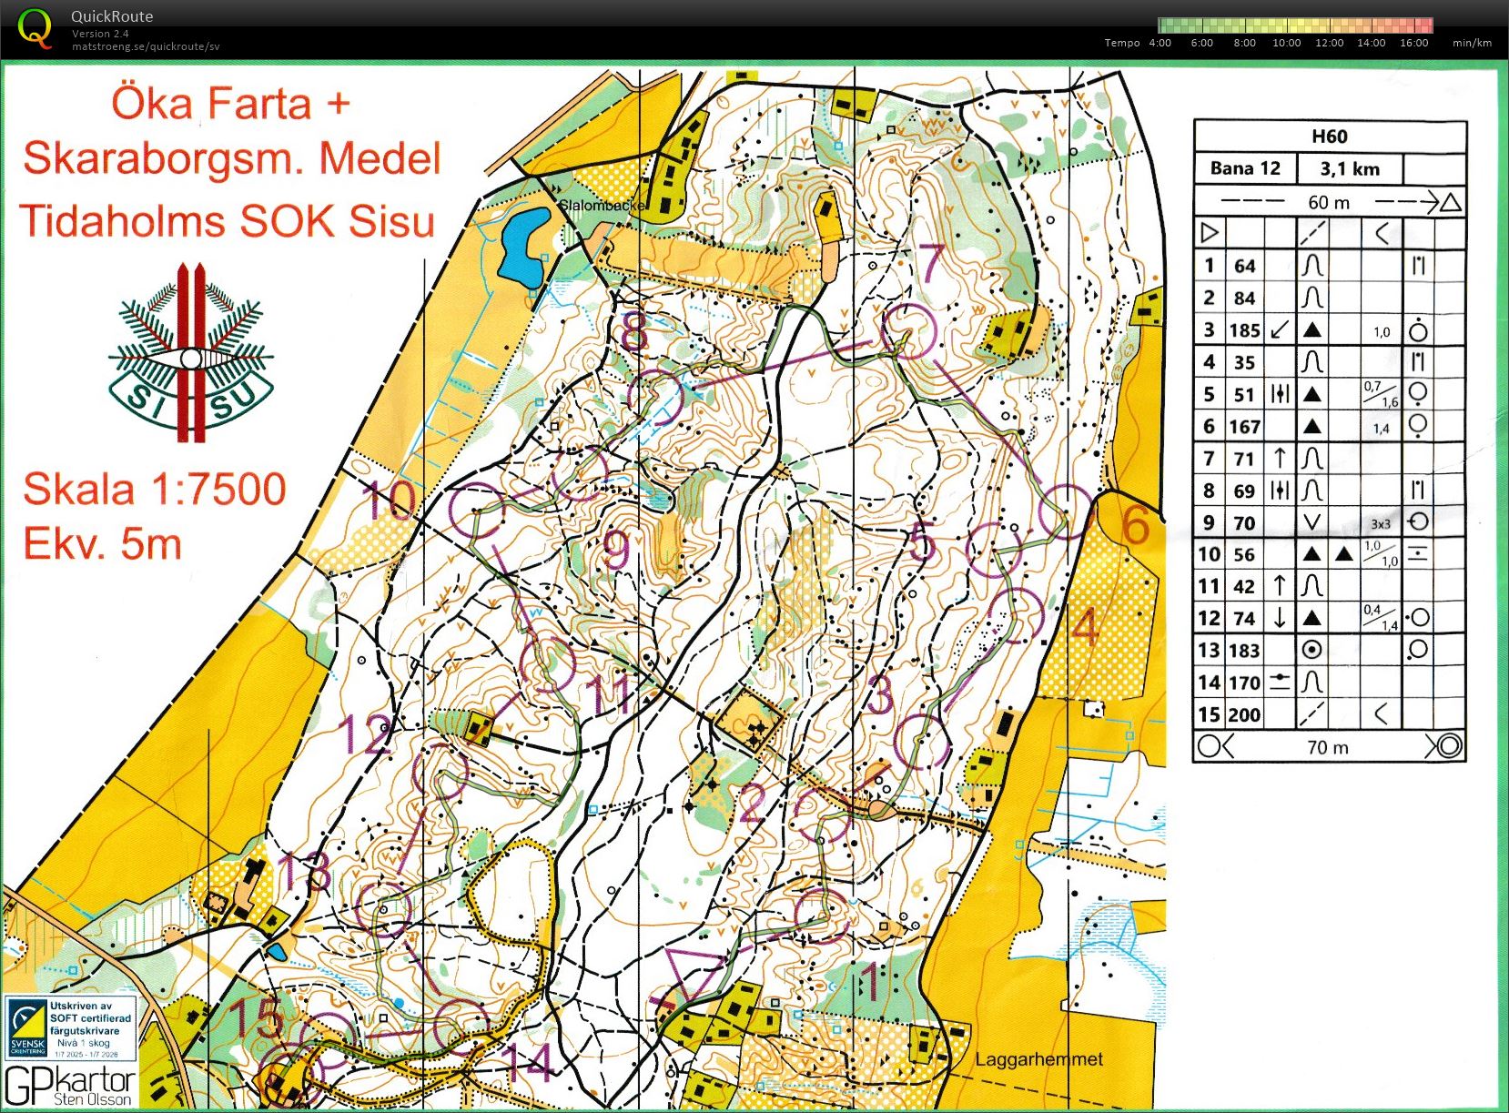The width and height of the screenshot is (1509, 1113).
Task: Click the start triangle symbol in the description header
Action: tap(1209, 231)
